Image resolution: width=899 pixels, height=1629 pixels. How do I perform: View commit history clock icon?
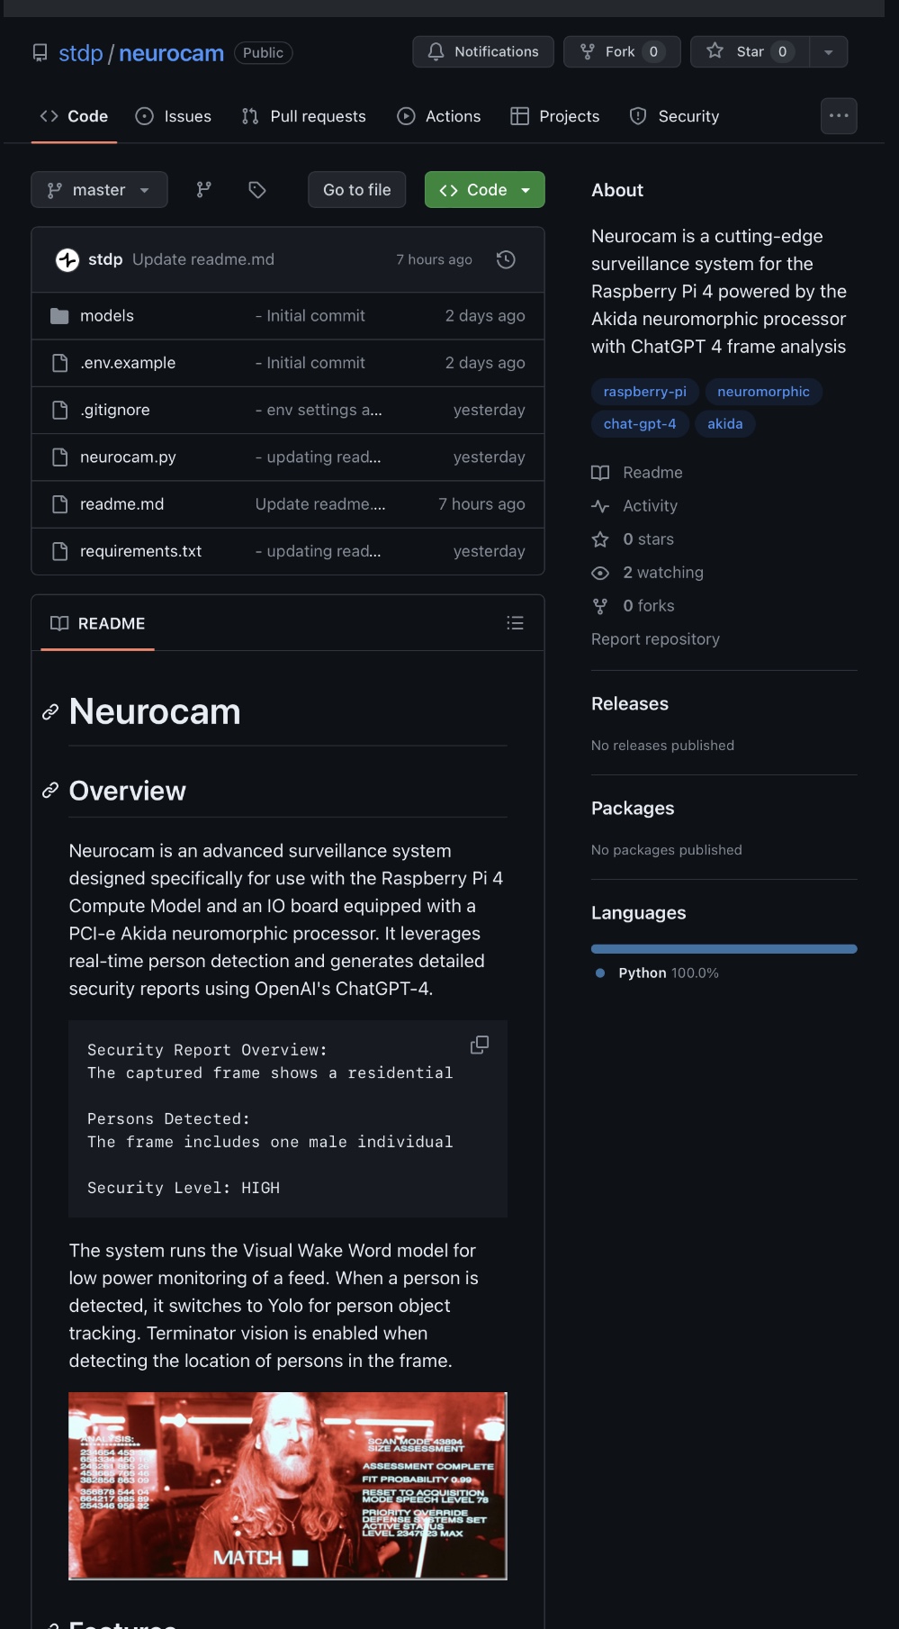pos(506,259)
